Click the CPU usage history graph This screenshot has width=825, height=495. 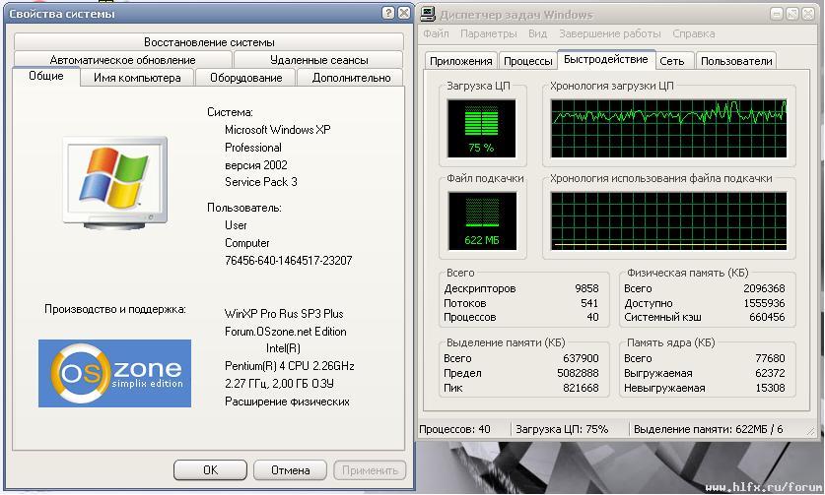click(x=669, y=128)
